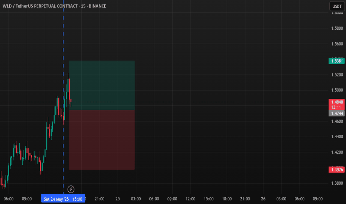Click the 1.5200 price axis label
The height and width of the screenshot is (204, 346).
tap(337, 75)
